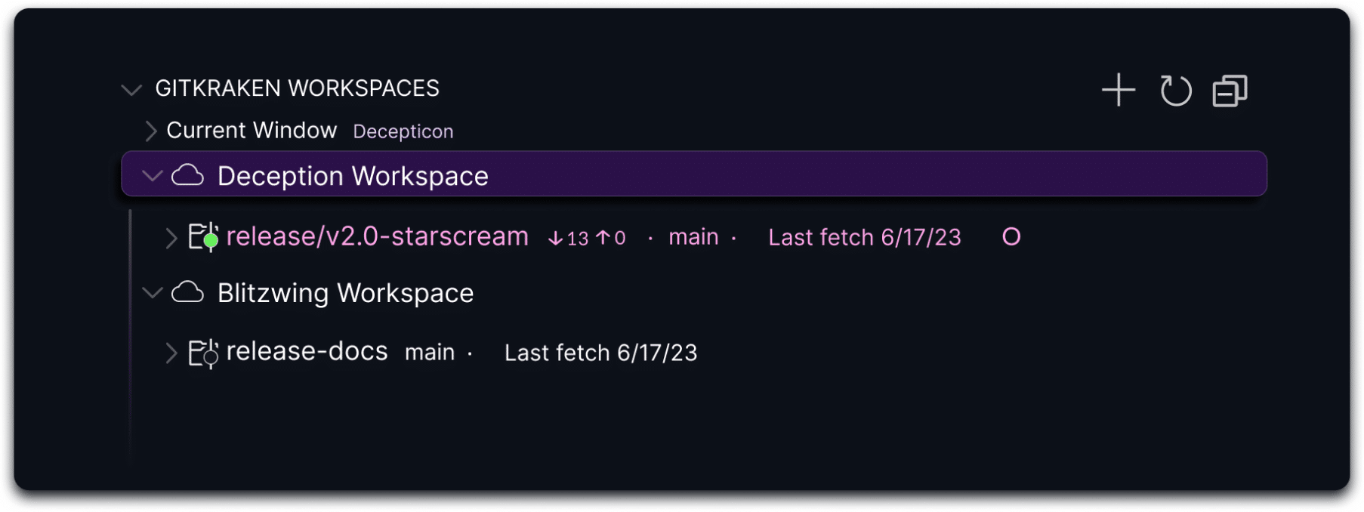1364x512 pixels.
Task: Open the release-docs repository label
Action: pos(307,351)
